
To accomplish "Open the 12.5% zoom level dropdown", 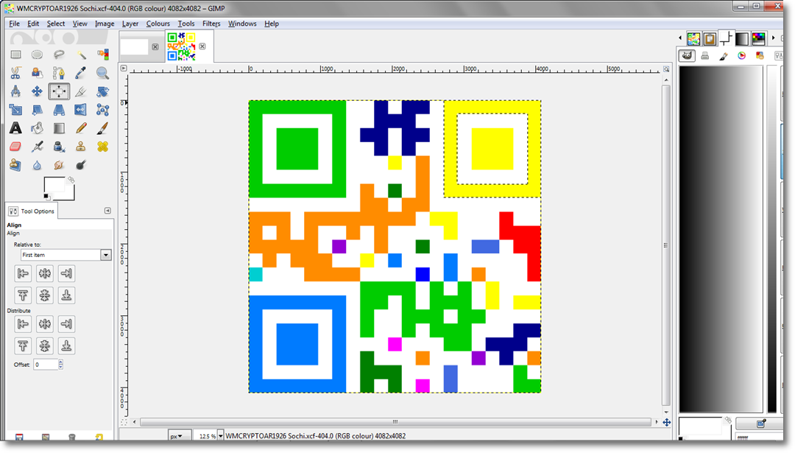I will click(x=221, y=436).
